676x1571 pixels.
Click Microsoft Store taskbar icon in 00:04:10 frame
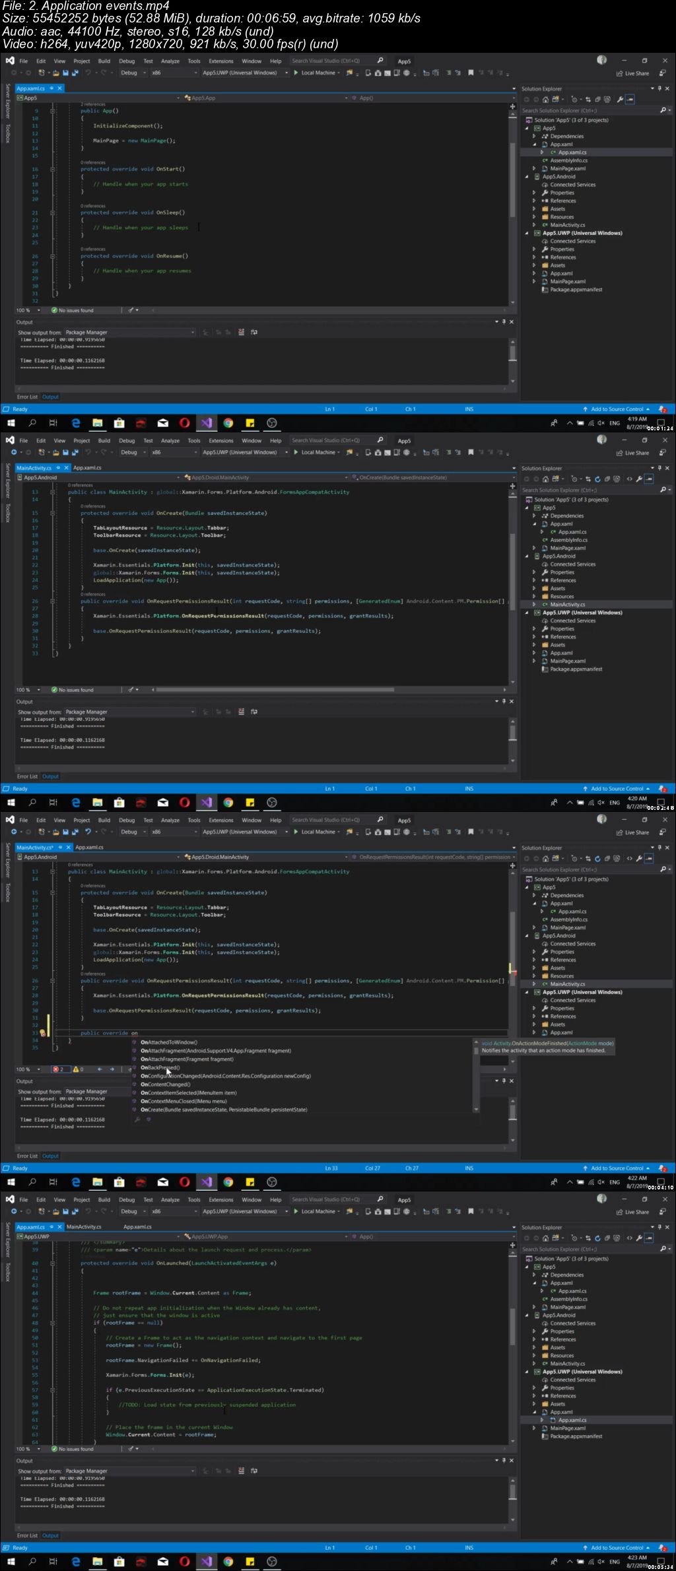(119, 1182)
